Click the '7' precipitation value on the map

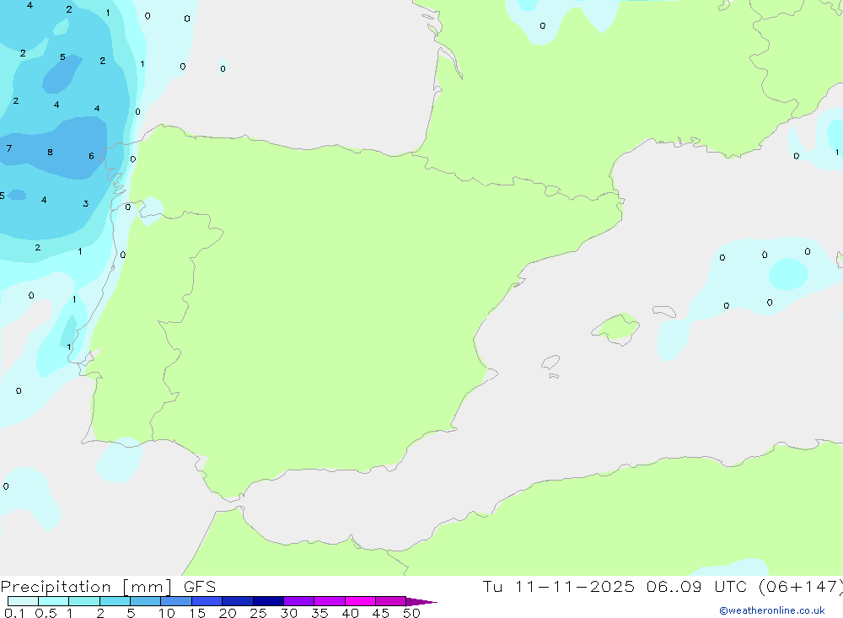coord(9,148)
